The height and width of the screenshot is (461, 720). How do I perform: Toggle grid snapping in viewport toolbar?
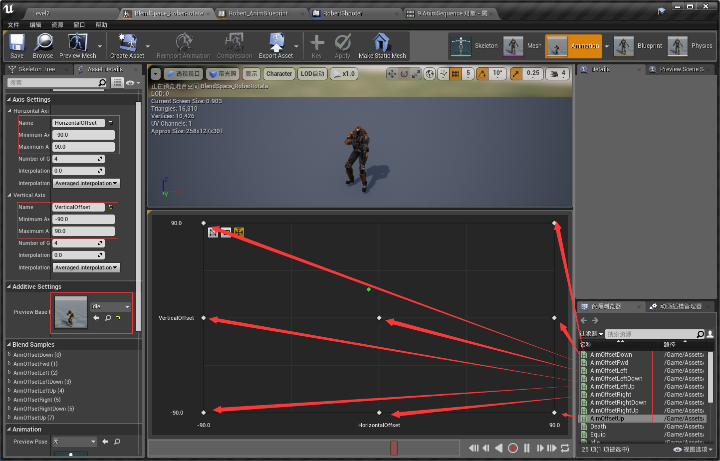point(455,74)
